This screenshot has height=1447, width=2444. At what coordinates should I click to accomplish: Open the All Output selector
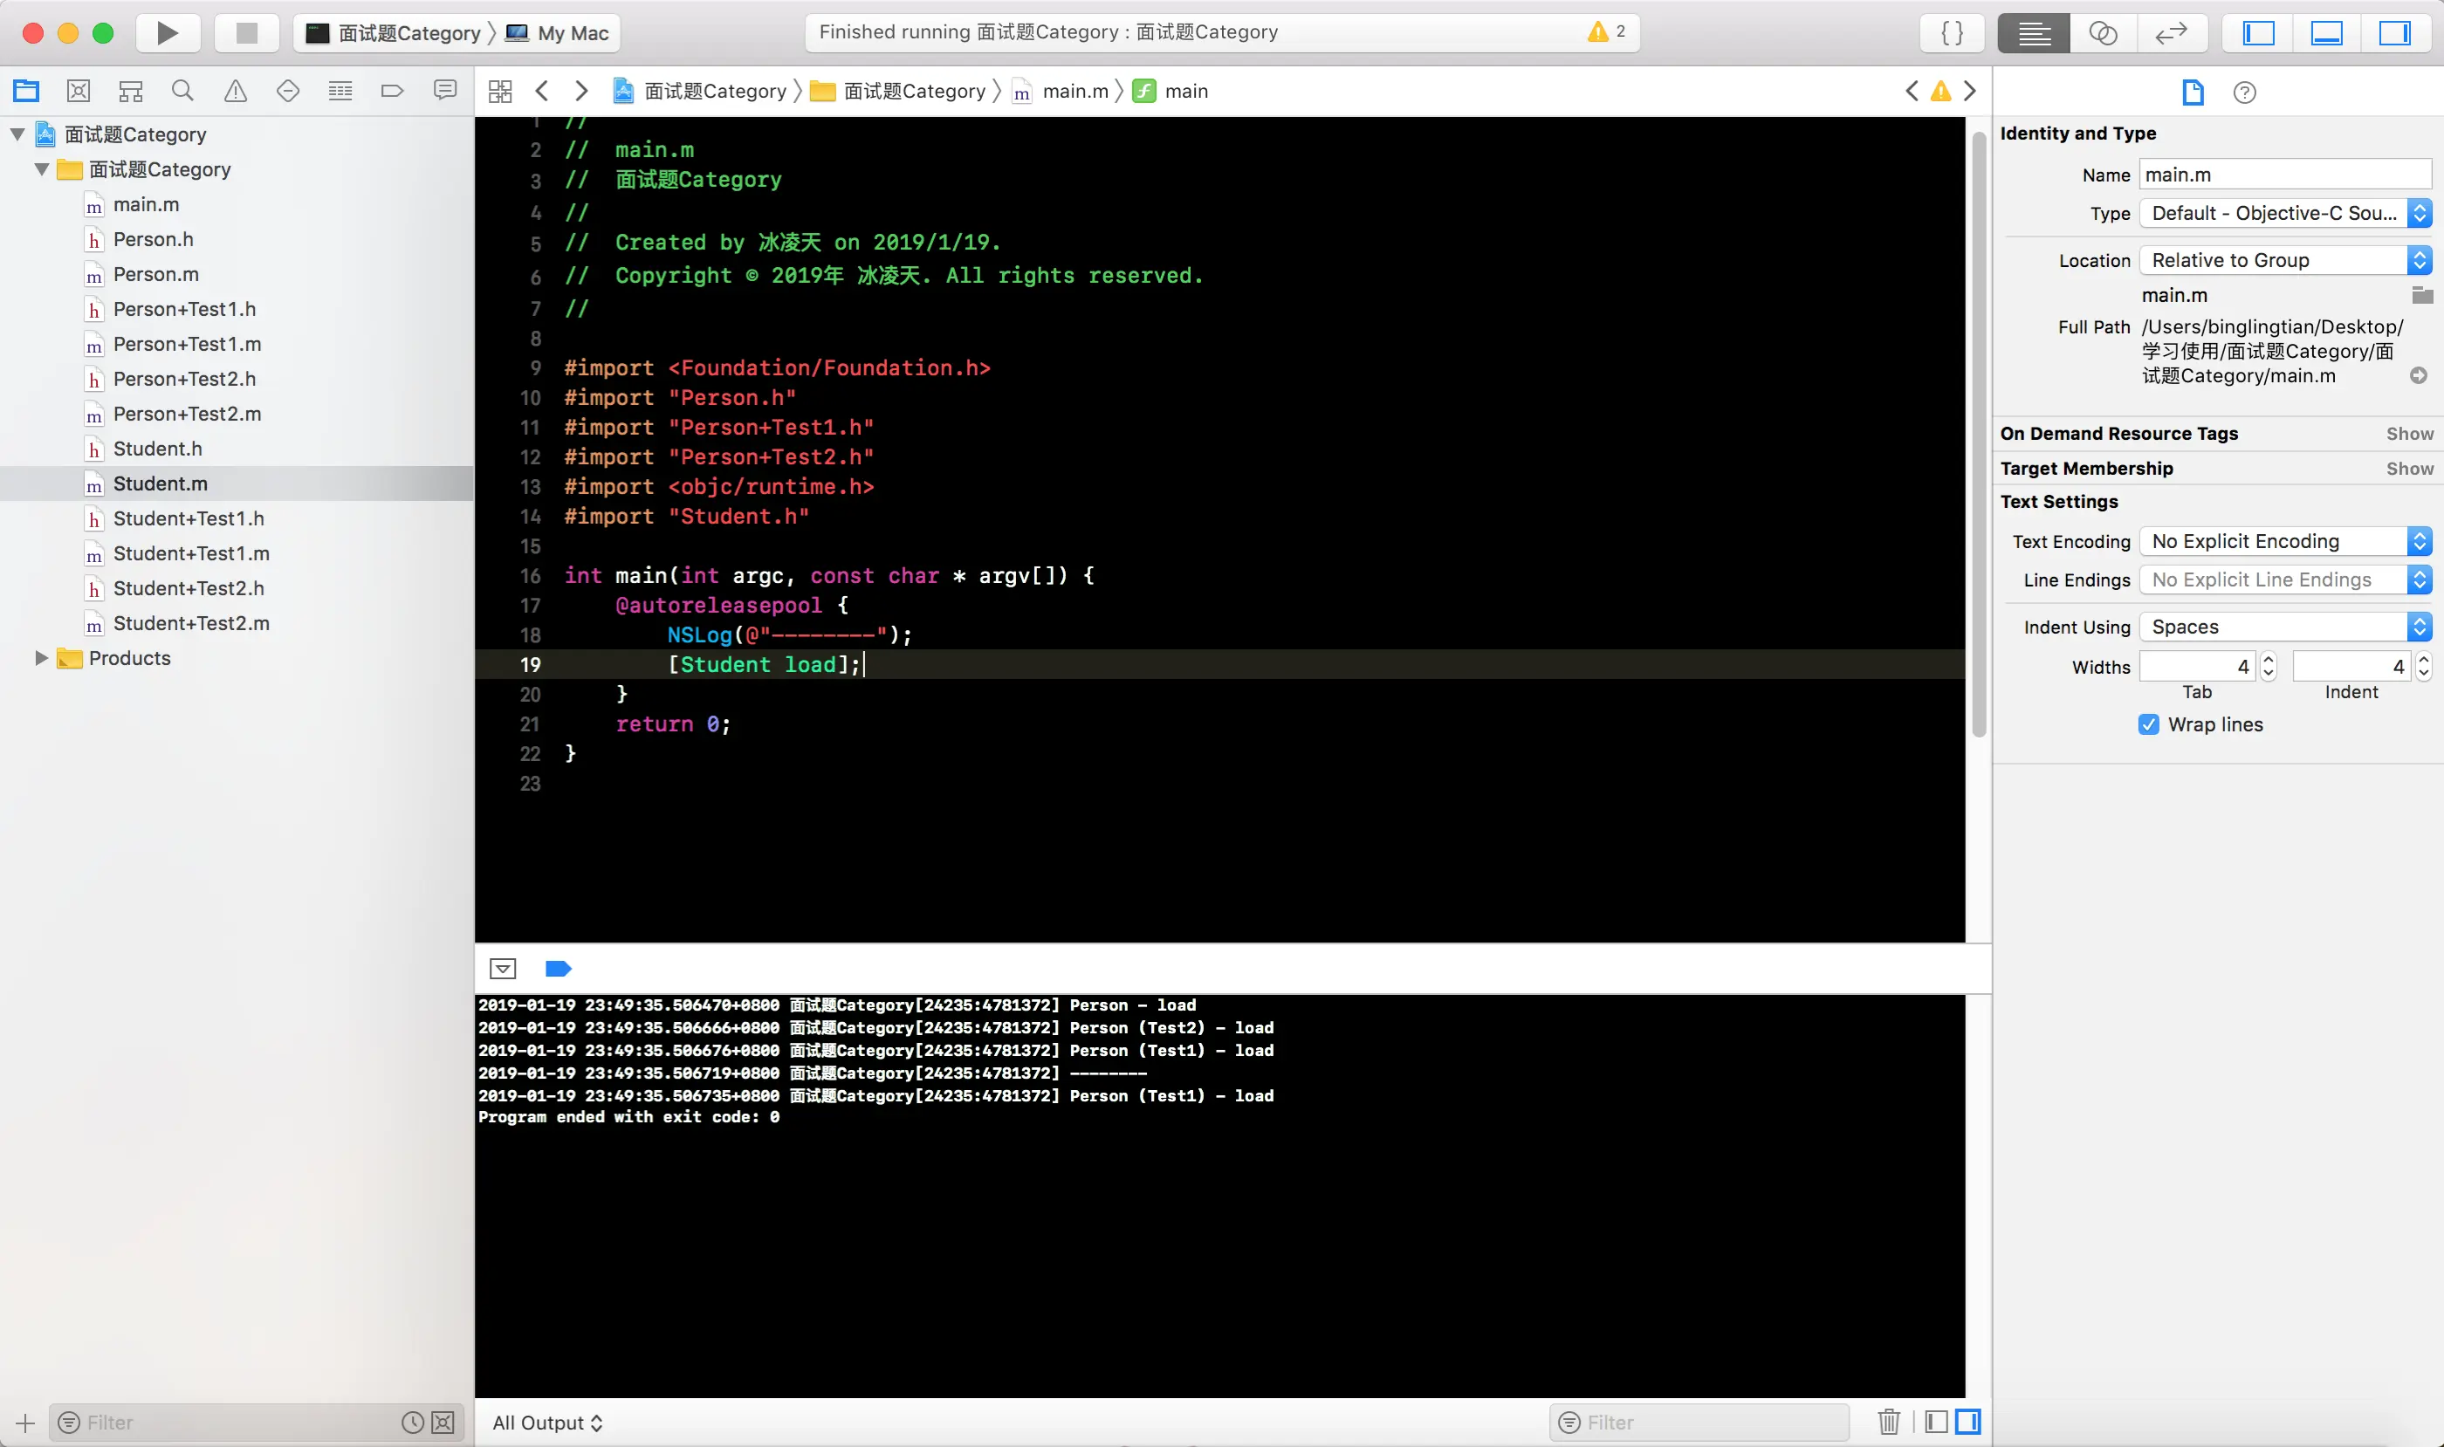pyautogui.click(x=547, y=1423)
